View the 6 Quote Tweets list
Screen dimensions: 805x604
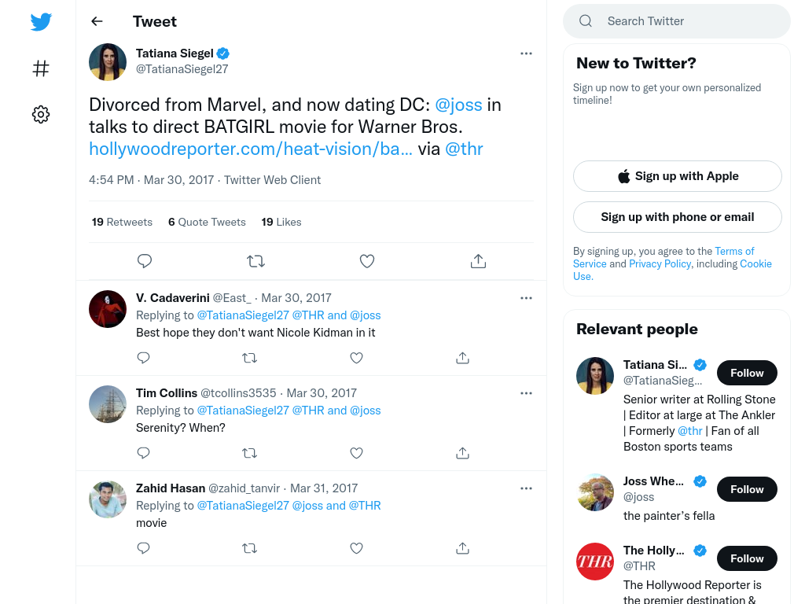207,222
